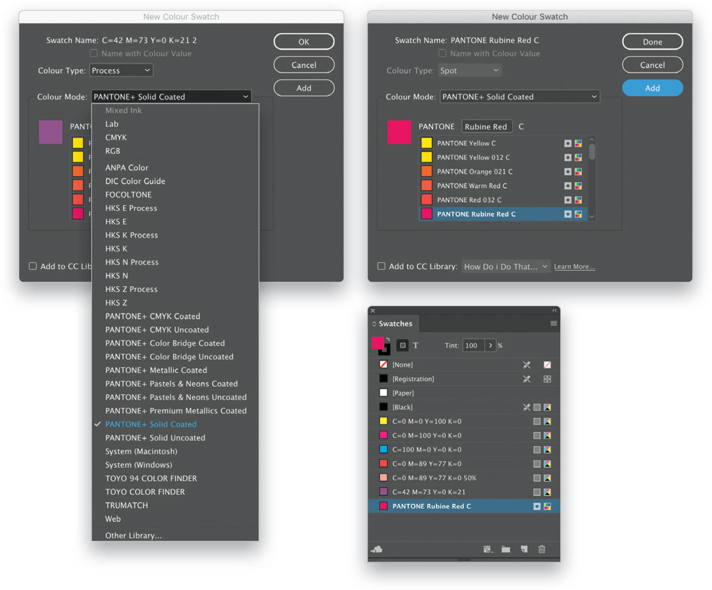Image resolution: width=712 pixels, height=590 pixels.
Task: Click the add to CC Library cloud icon
Action: [x=377, y=549]
